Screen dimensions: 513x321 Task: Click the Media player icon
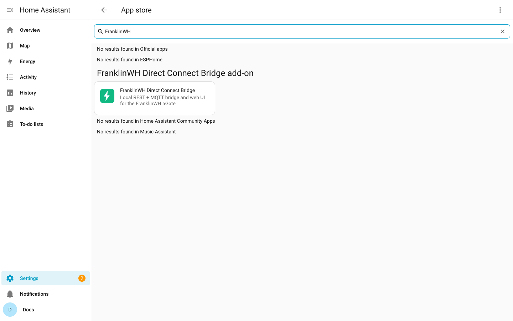point(10,108)
